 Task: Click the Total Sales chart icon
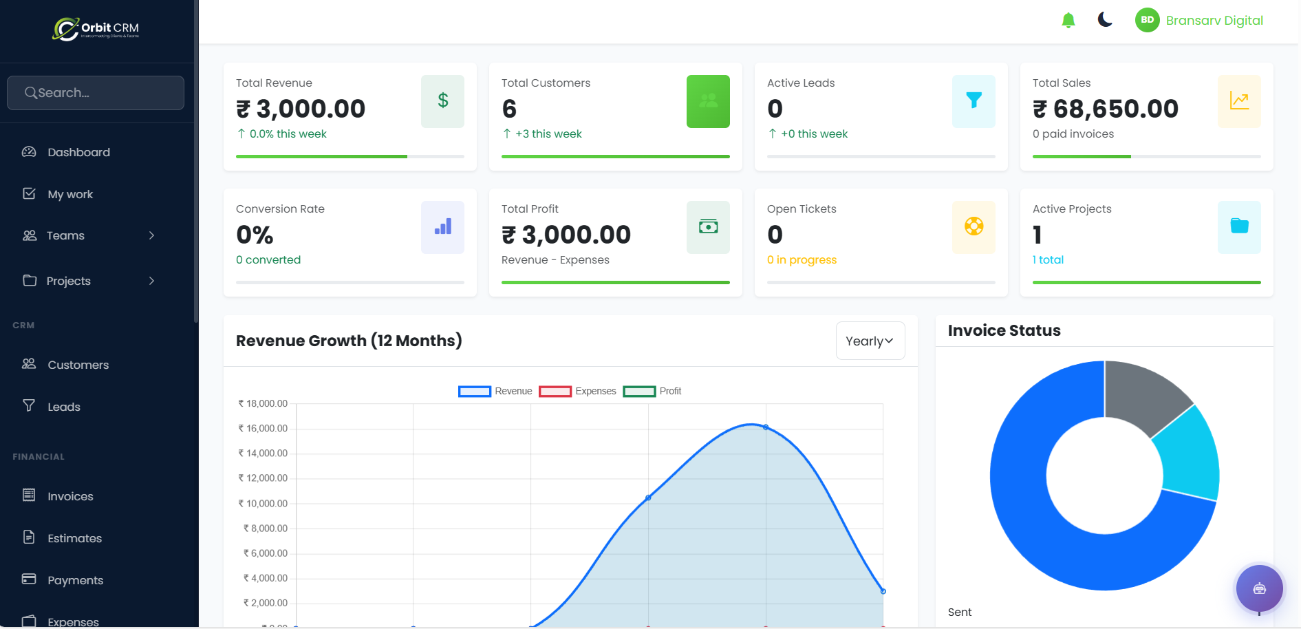pyautogui.click(x=1239, y=100)
